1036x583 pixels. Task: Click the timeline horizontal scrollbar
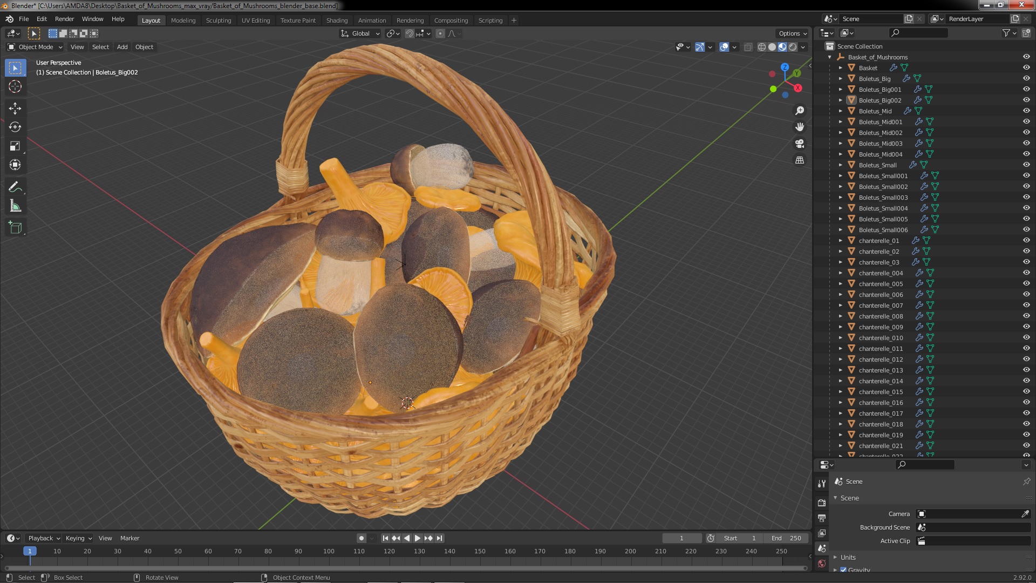pyautogui.click(x=406, y=568)
